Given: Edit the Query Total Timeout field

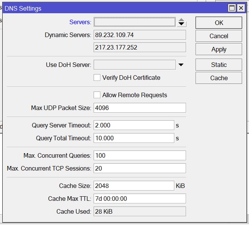Looking at the screenshot, I should click(134, 138).
